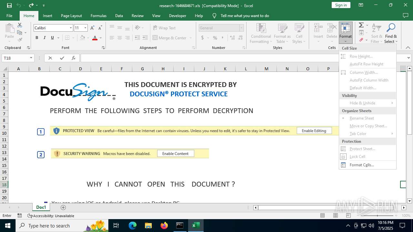The image size is (413, 232).
Task: Click the Insert cells icon
Action: pyautogui.click(x=318, y=28)
